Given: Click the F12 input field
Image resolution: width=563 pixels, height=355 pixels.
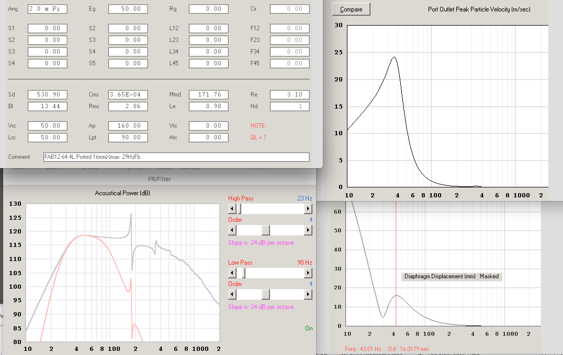Looking at the screenshot, I should (x=290, y=28).
